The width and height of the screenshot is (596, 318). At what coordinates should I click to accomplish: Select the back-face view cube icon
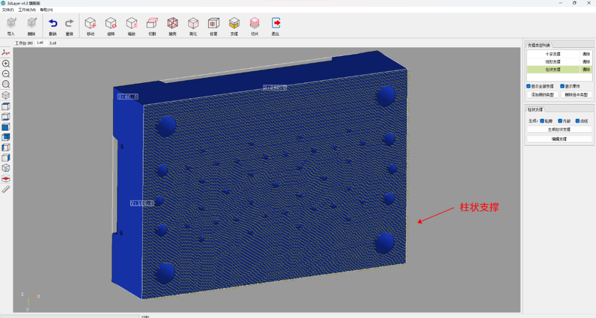click(6, 137)
